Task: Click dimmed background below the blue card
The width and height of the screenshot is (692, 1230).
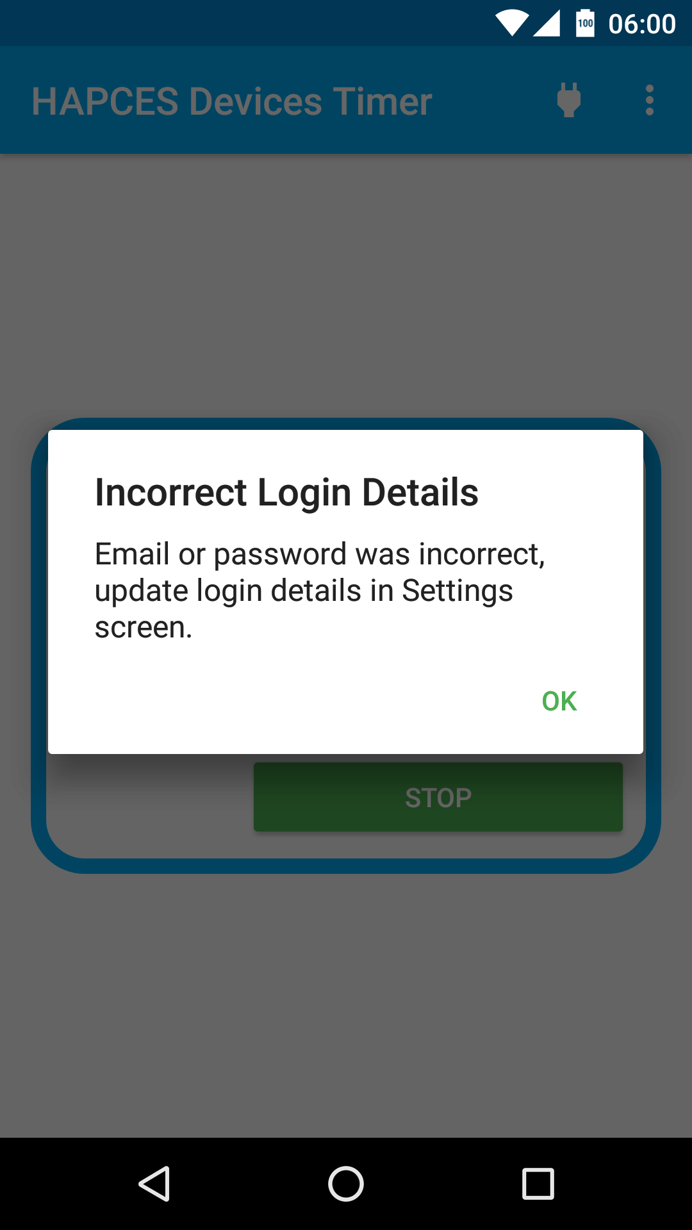Action: (x=346, y=1006)
